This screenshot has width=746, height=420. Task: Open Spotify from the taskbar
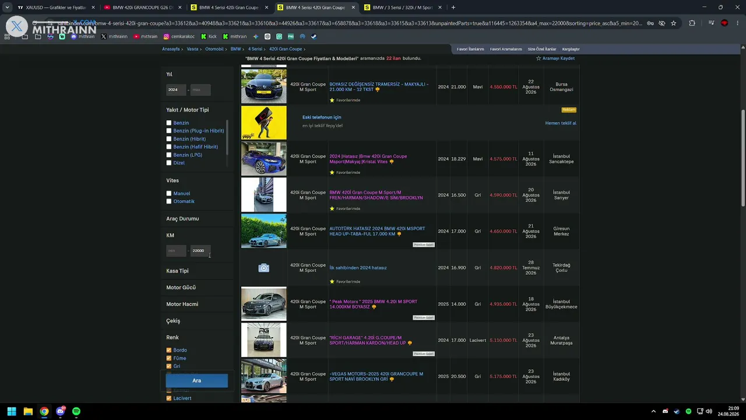[x=76, y=411]
